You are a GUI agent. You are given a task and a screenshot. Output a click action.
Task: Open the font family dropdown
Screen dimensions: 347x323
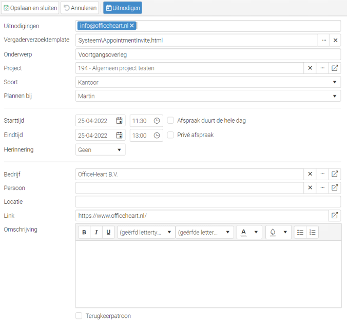(x=146, y=232)
